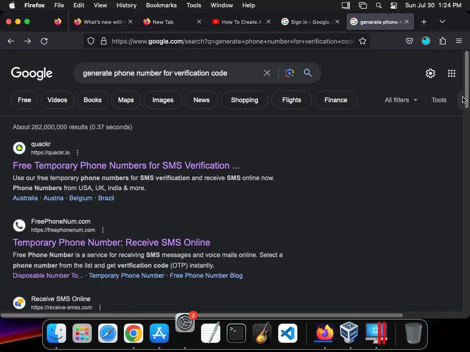Open search Tools button

pyautogui.click(x=439, y=100)
